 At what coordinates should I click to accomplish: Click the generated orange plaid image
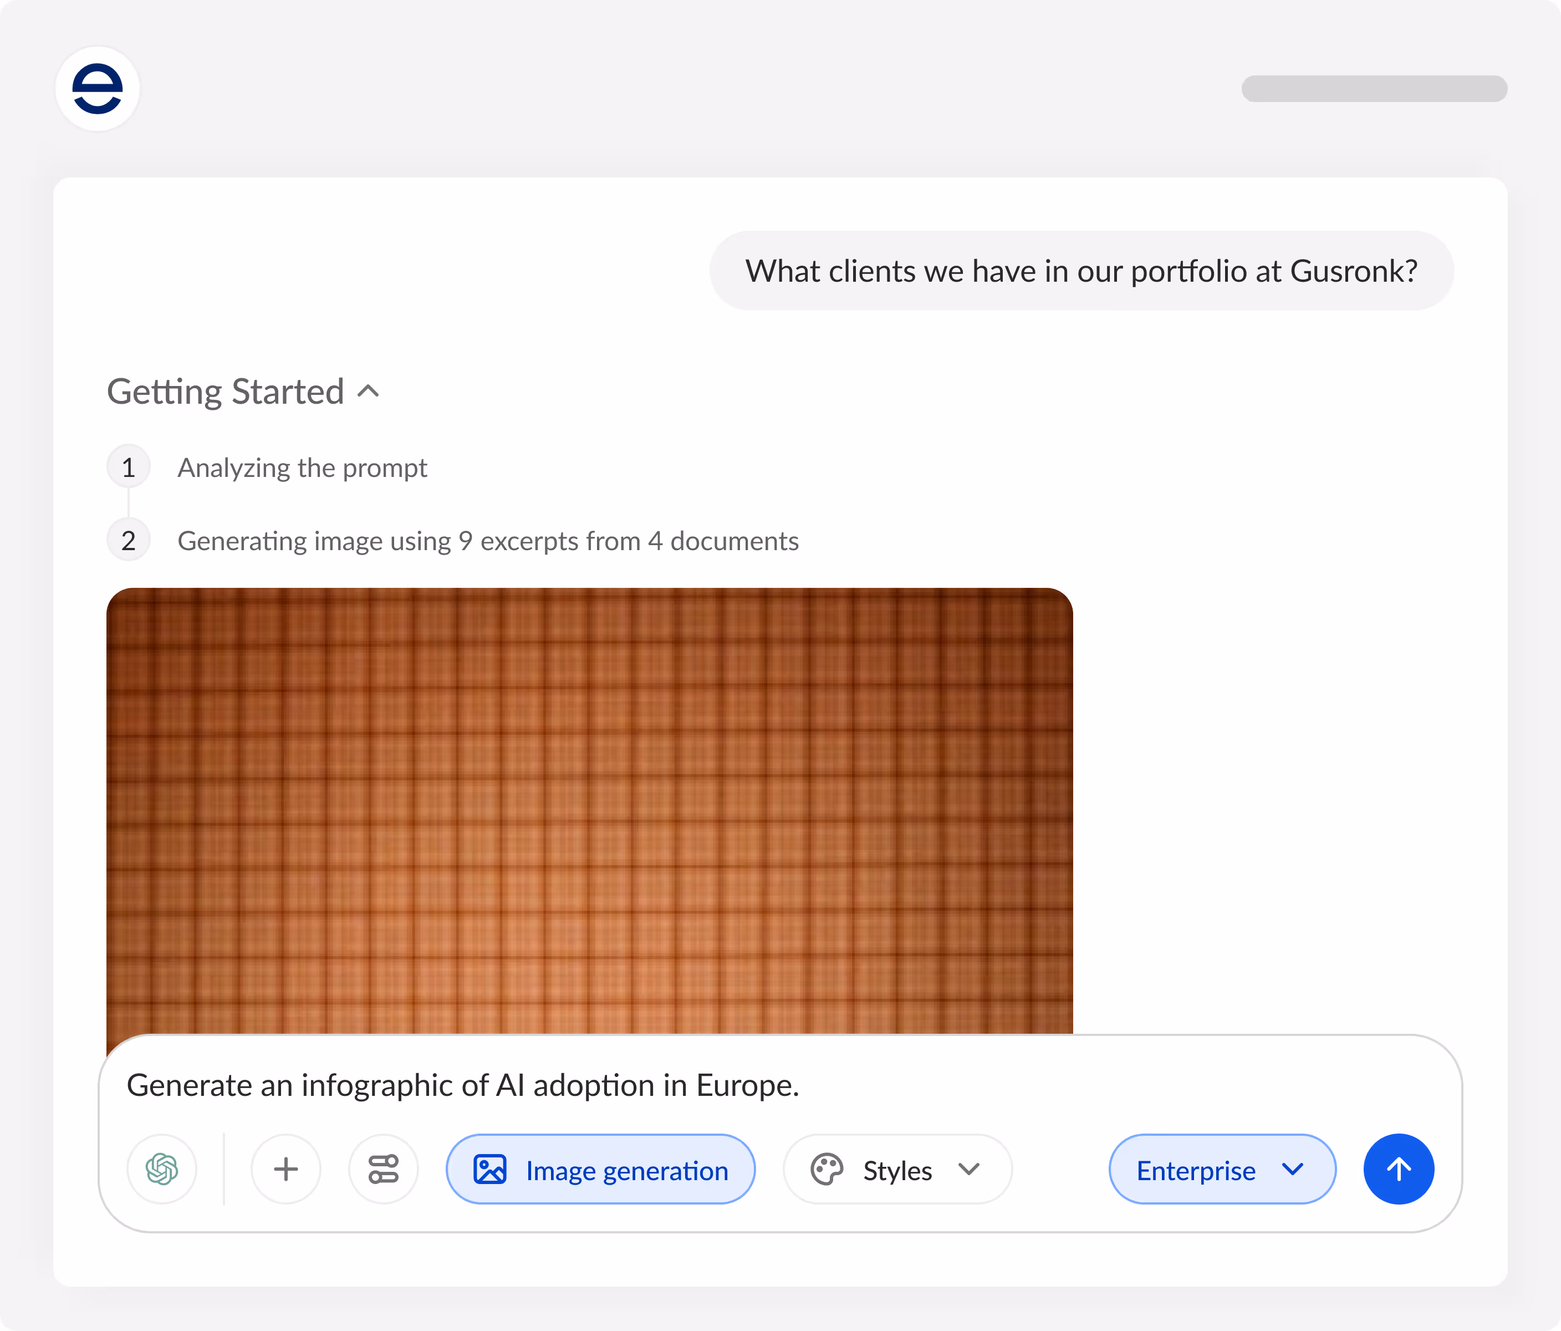tap(589, 810)
